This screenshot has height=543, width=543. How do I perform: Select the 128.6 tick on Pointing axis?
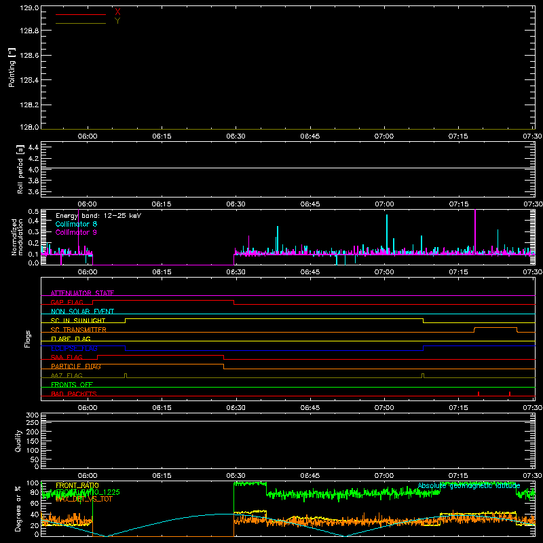click(x=29, y=56)
